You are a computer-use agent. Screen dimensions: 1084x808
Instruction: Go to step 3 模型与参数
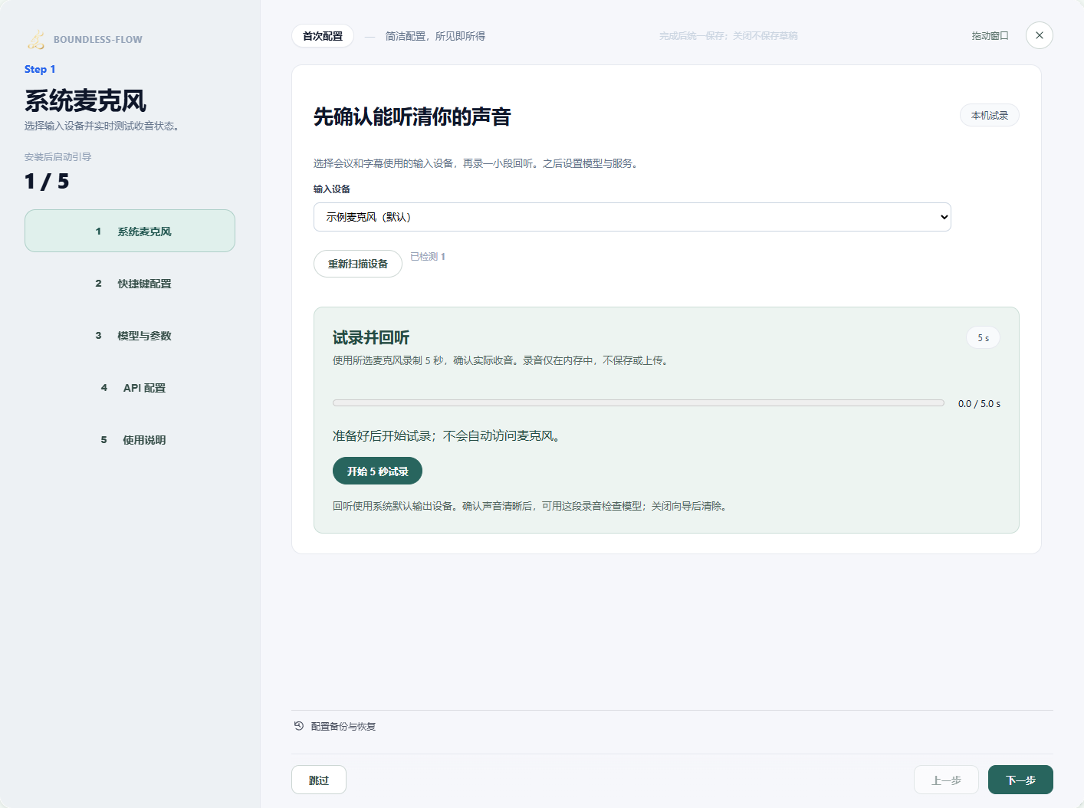click(130, 335)
